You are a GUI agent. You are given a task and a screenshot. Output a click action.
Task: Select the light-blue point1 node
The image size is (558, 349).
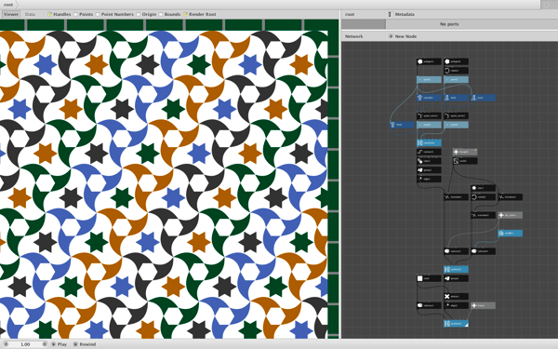pyautogui.click(x=429, y=80)
